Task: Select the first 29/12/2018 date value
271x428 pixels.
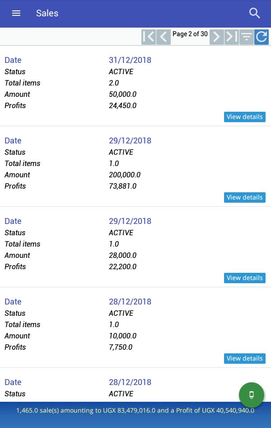Action: tap(130, 141)
